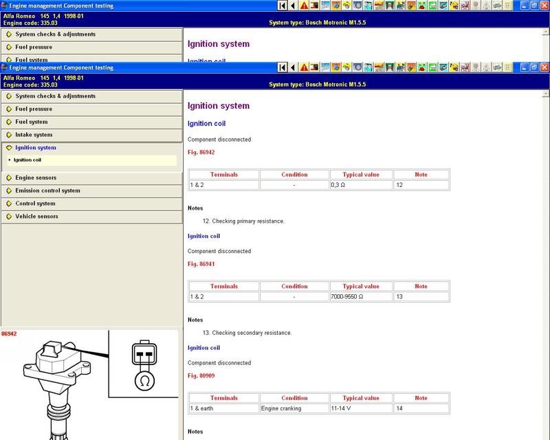Image resolution: width=550 pixels, height=440 pixels.
Task: Close the front Engine management window
Action: click(544, 67)
